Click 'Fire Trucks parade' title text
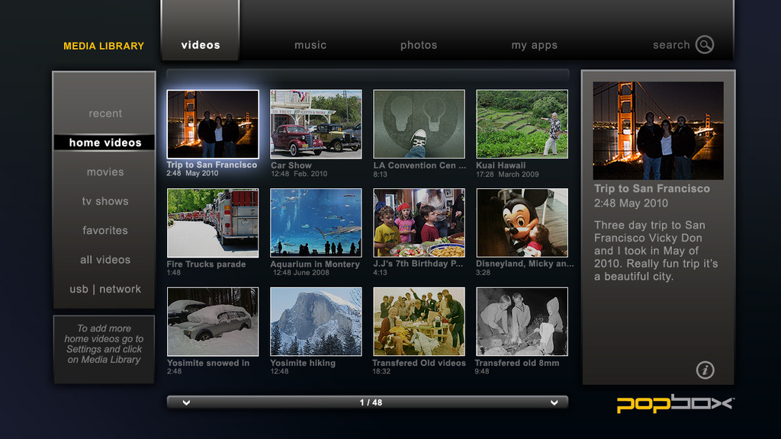The image size is (781, 439). [x=206, y=264]
